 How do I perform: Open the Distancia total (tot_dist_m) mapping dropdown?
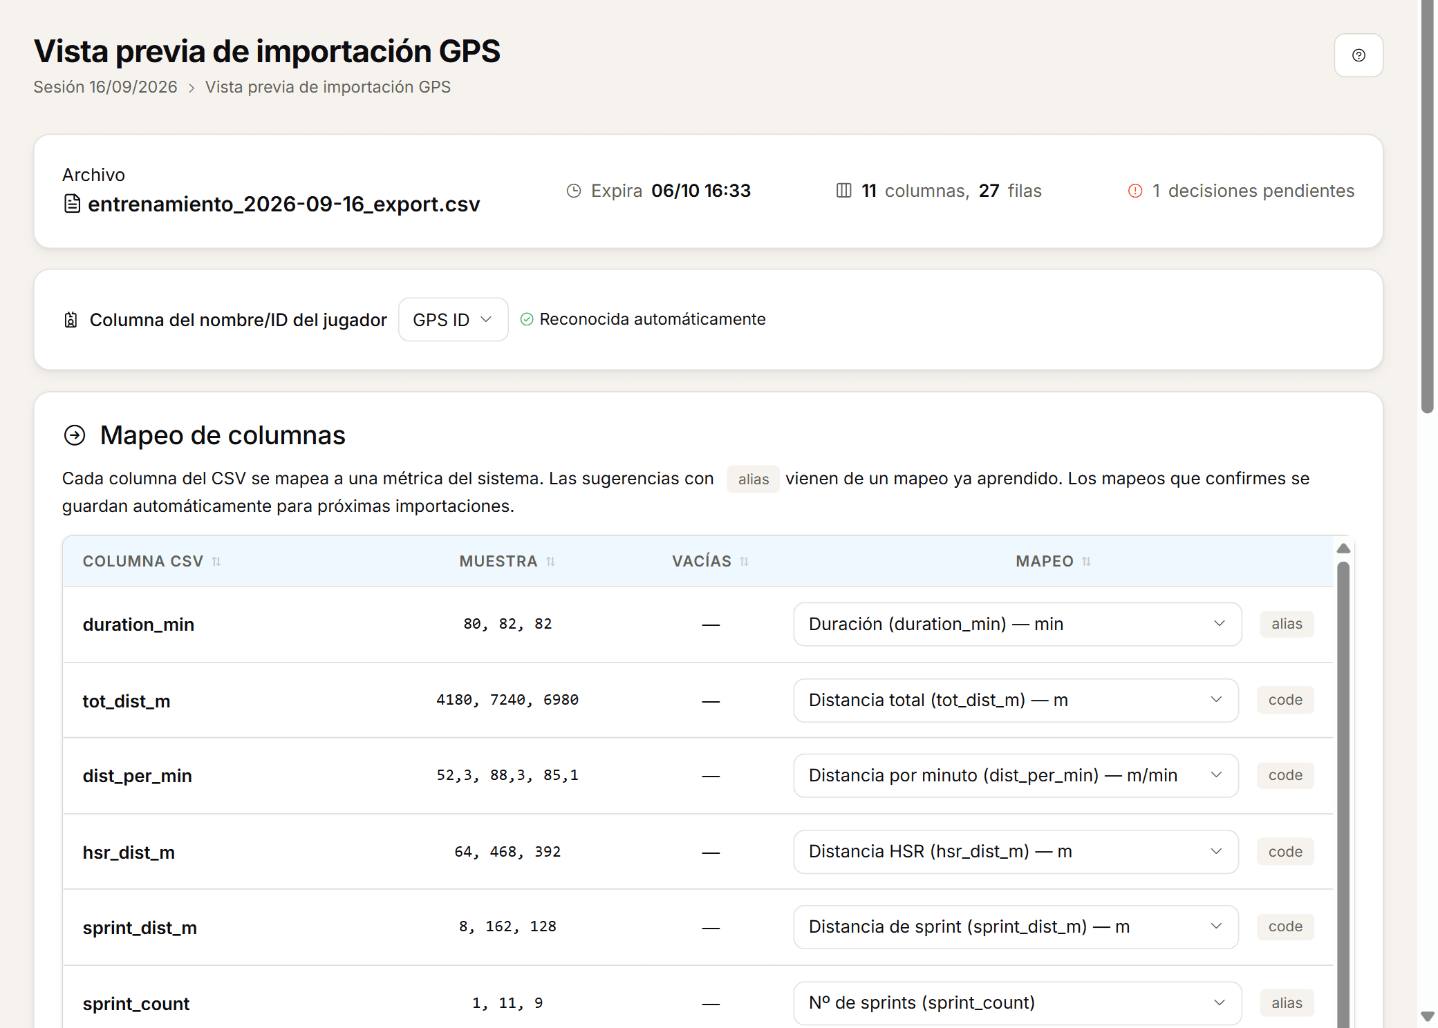[1016, 700]
